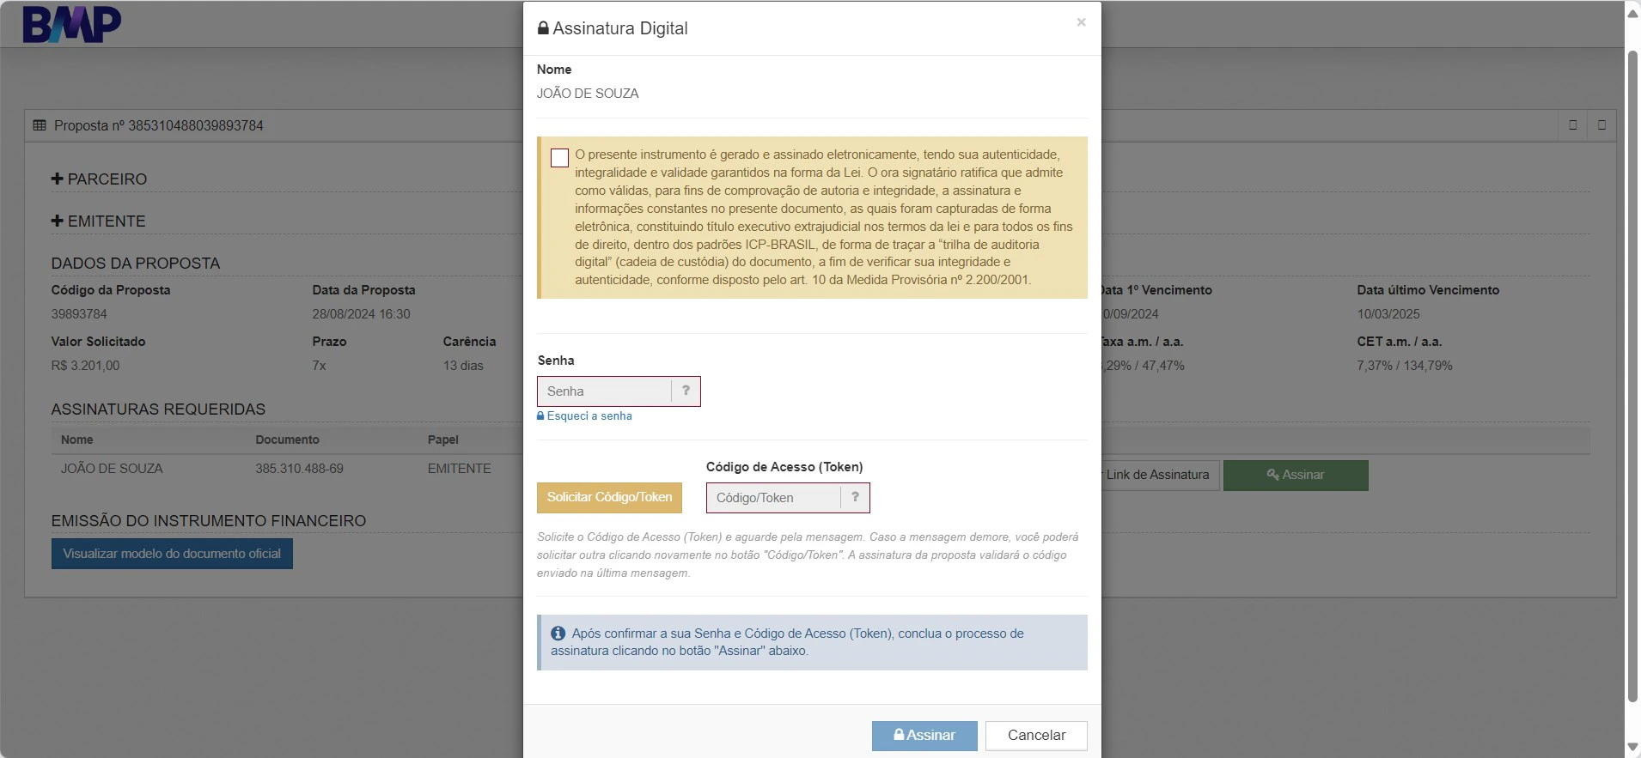The height and width of the screenshot is (758, 1641).
Task: Click JOÃO DE SOUZA in signatures table
Action: pyautogui.click(x=112, y=469)
